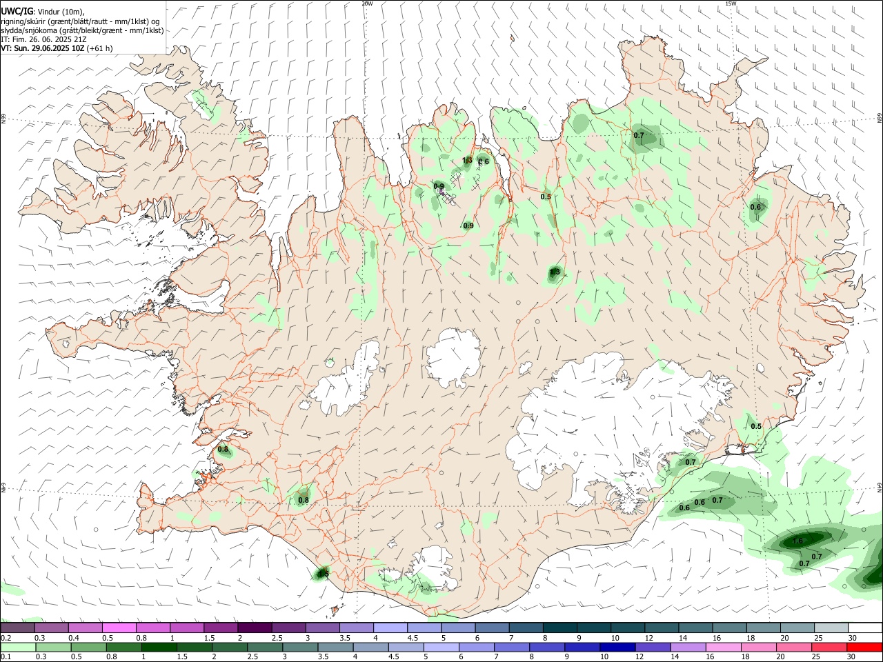The height and width of the screenshot is (662, 883).
Task: Click the top-row slate blue swatch labeled 6
Action: point(491,628)
